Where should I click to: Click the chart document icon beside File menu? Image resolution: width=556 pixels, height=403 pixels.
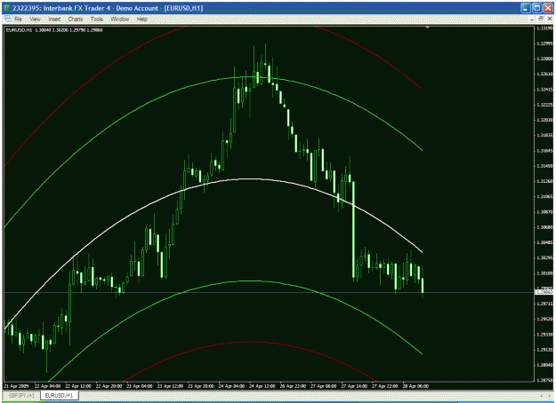[x=8, y=20]
